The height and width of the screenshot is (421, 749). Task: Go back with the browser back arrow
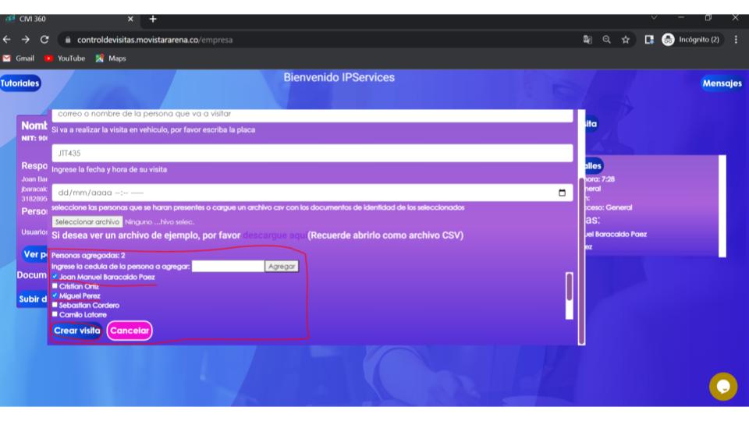click(7, 40)
